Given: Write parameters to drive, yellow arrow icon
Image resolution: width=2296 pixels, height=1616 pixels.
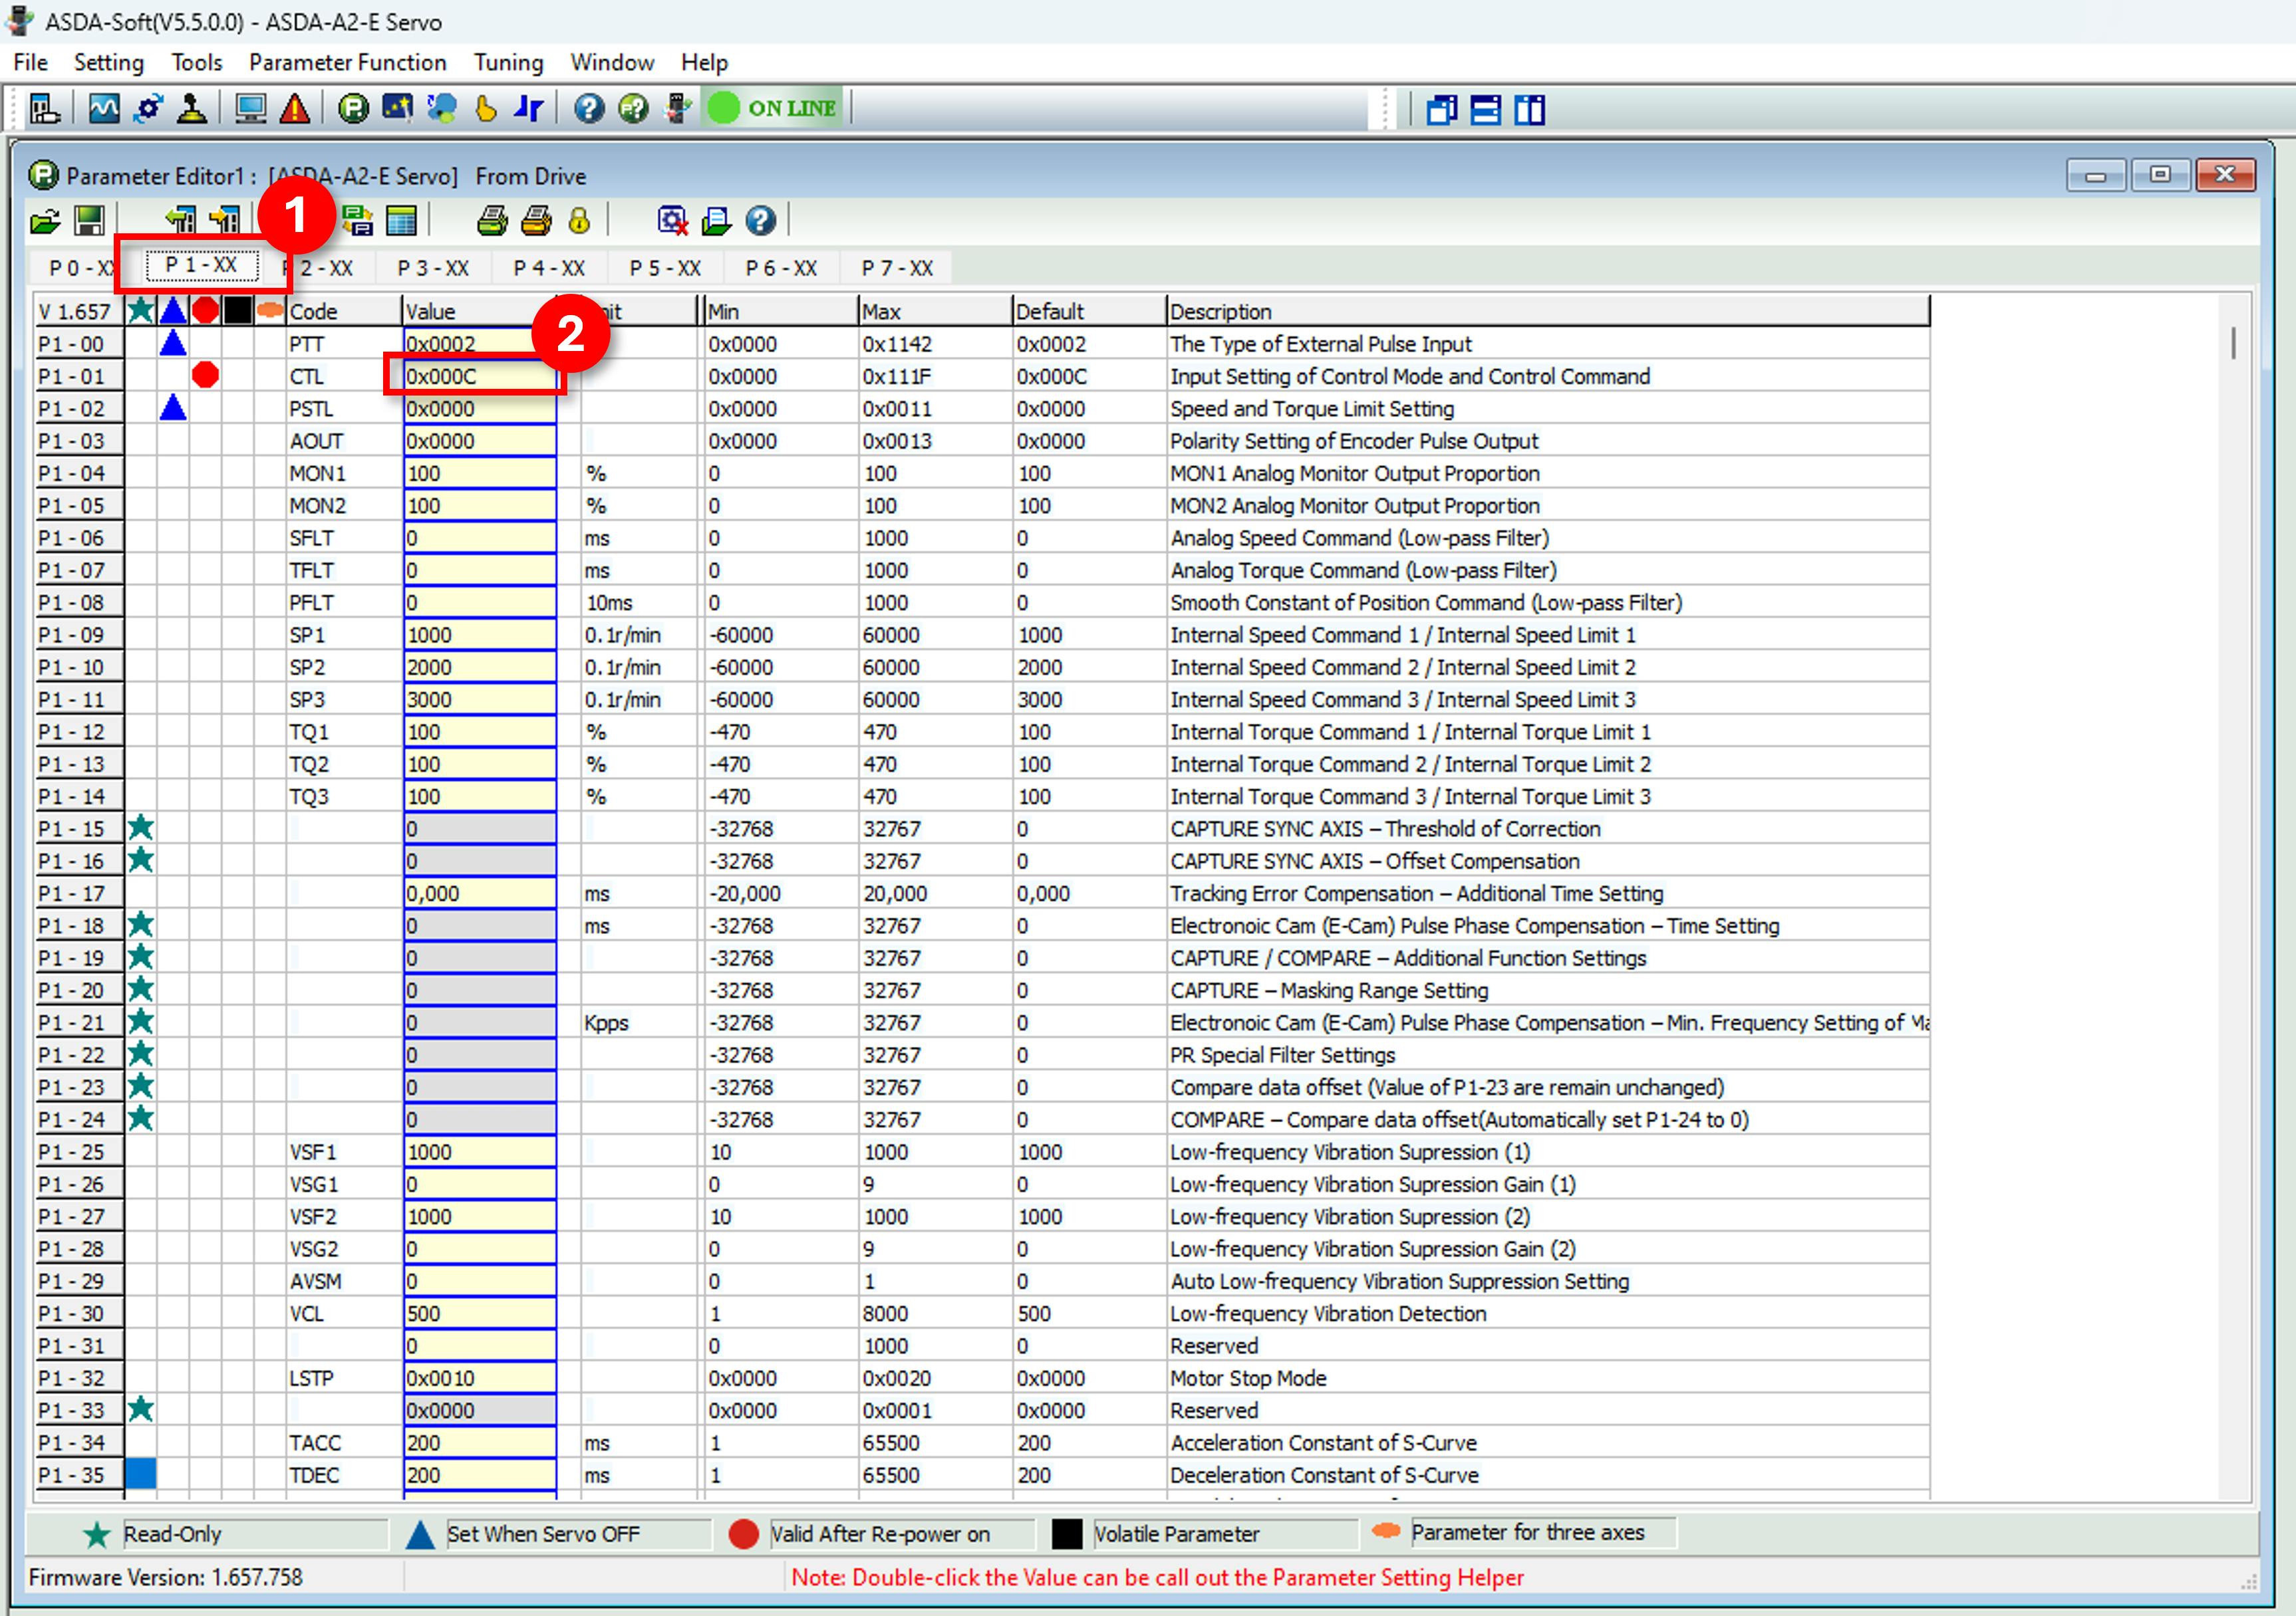Looking at the screenshot, I should tap(224, 221).
